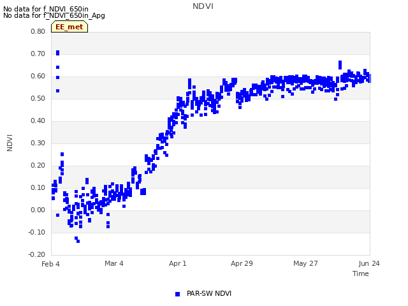The height and width of the screenshot is (306, 408).
Task: Select the 'No data for f_NDVI_650in_Apg' message
Action: tap(54, 15)
